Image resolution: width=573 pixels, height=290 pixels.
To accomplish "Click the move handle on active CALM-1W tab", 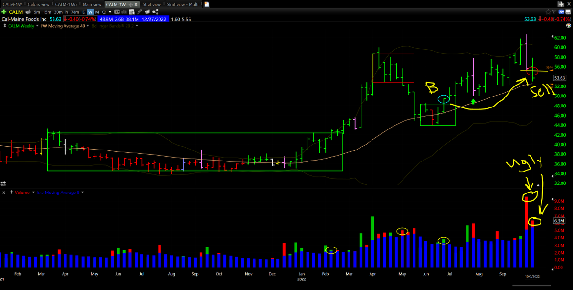I will tap(130, 4).
